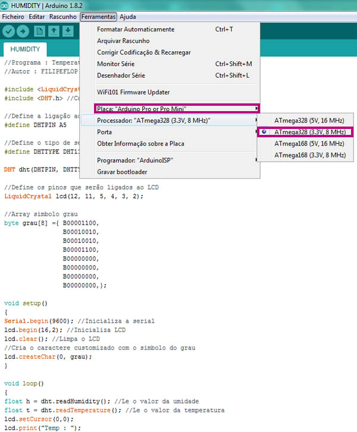Click the 'void setup()' line

(x=26, y=303)
